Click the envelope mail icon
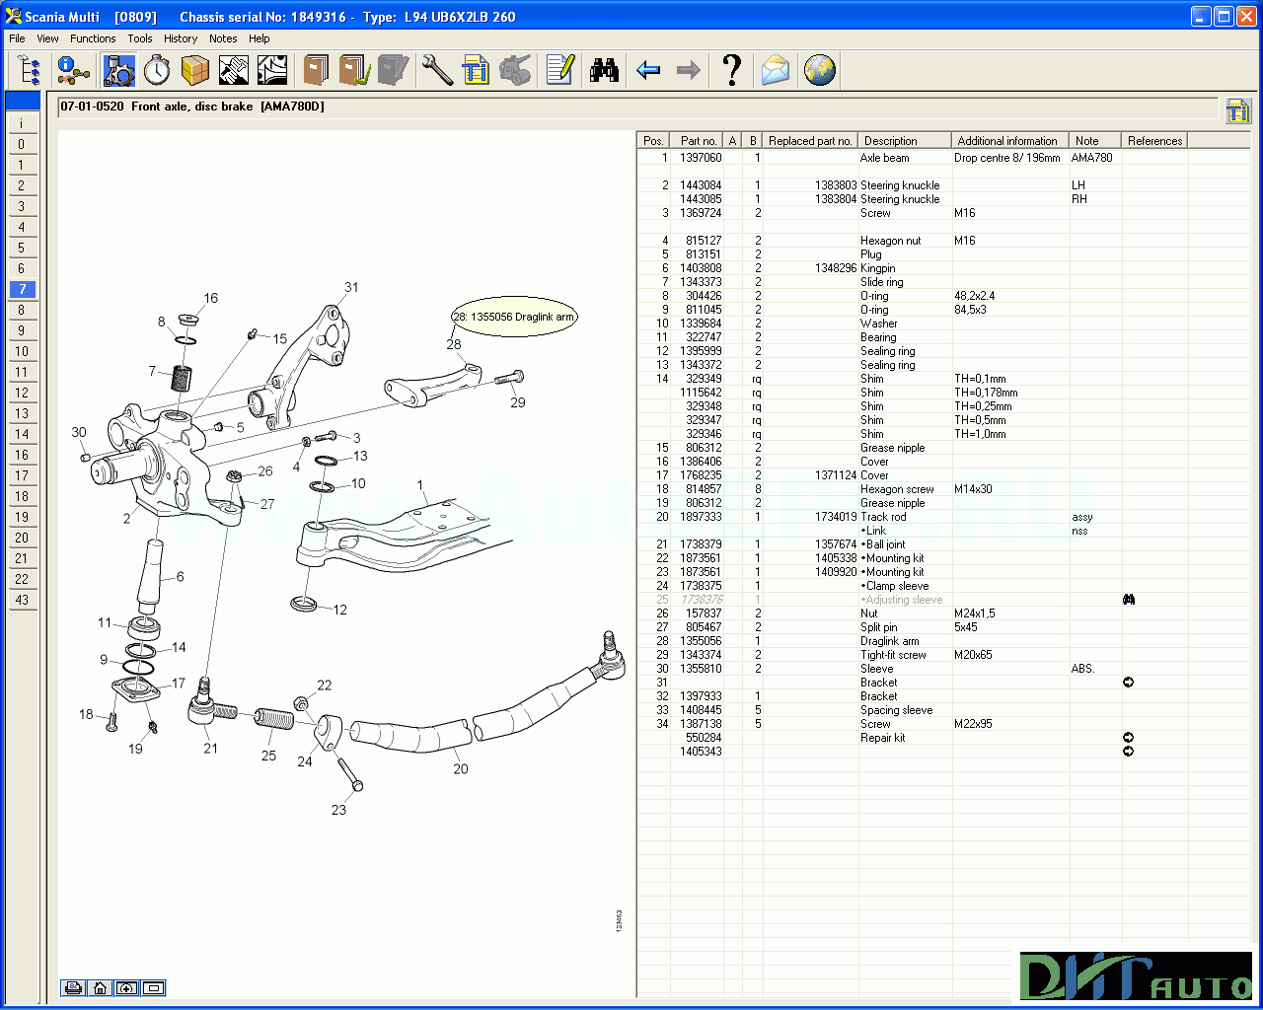The image size is (1263, 1010). pos(775,70)
